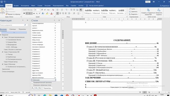Image resolution: width=170 pixels, height=96 pixels.
Task: Apply subscript formatting
Action: 37,13
